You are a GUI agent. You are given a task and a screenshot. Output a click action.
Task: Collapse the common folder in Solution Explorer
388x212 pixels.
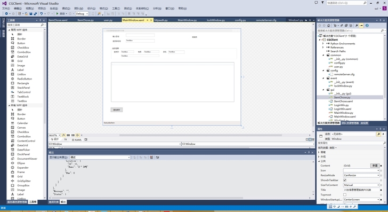[324, 55]
